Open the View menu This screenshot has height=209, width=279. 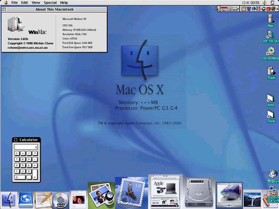[x=36, y=3]
